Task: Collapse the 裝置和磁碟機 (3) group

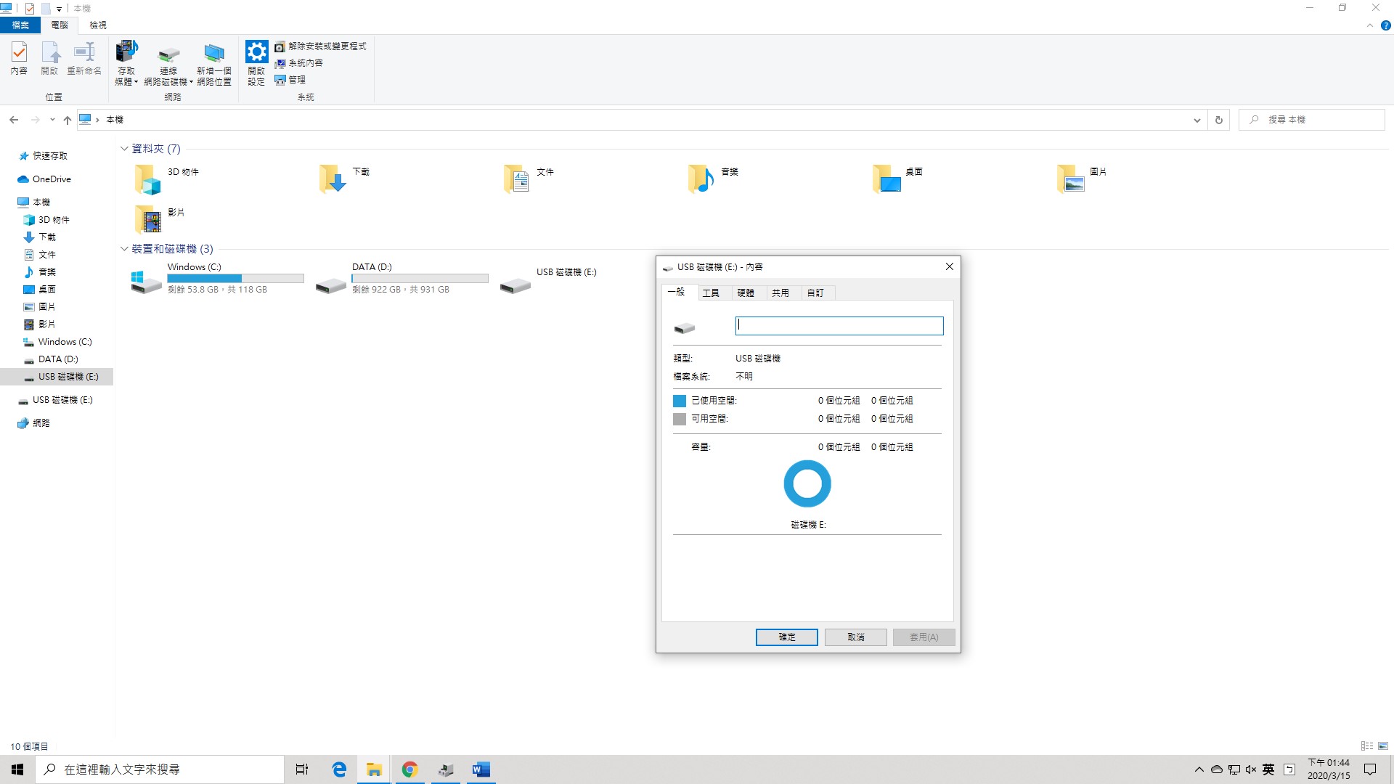Action: [124, 249]
